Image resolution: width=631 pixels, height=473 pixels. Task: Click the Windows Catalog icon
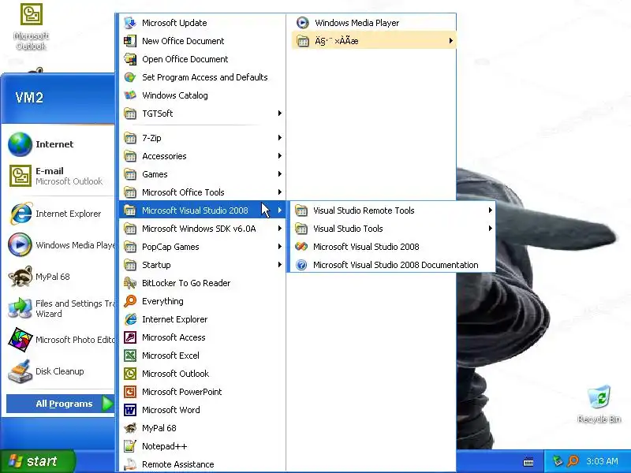pyautogui.click(x=130, y=95)
